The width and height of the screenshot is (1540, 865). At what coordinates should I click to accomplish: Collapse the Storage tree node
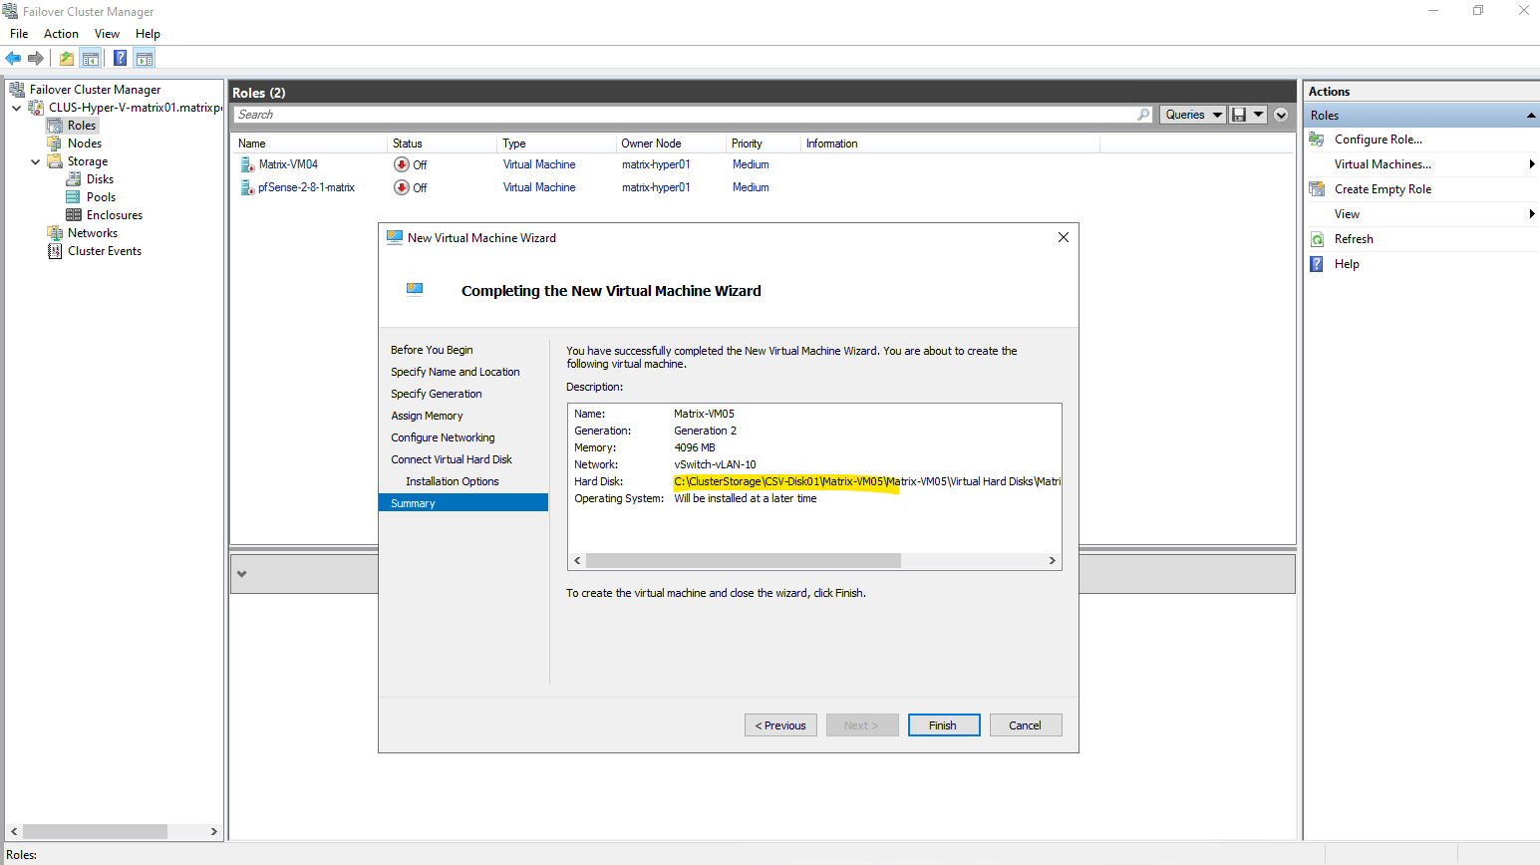pos(36,161)
